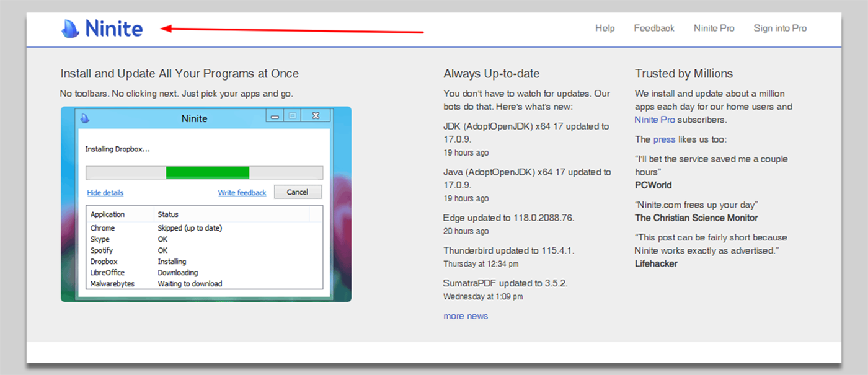Click the Java (AdoptOpenJDK) update news item
868x375 pixels.
527,179
